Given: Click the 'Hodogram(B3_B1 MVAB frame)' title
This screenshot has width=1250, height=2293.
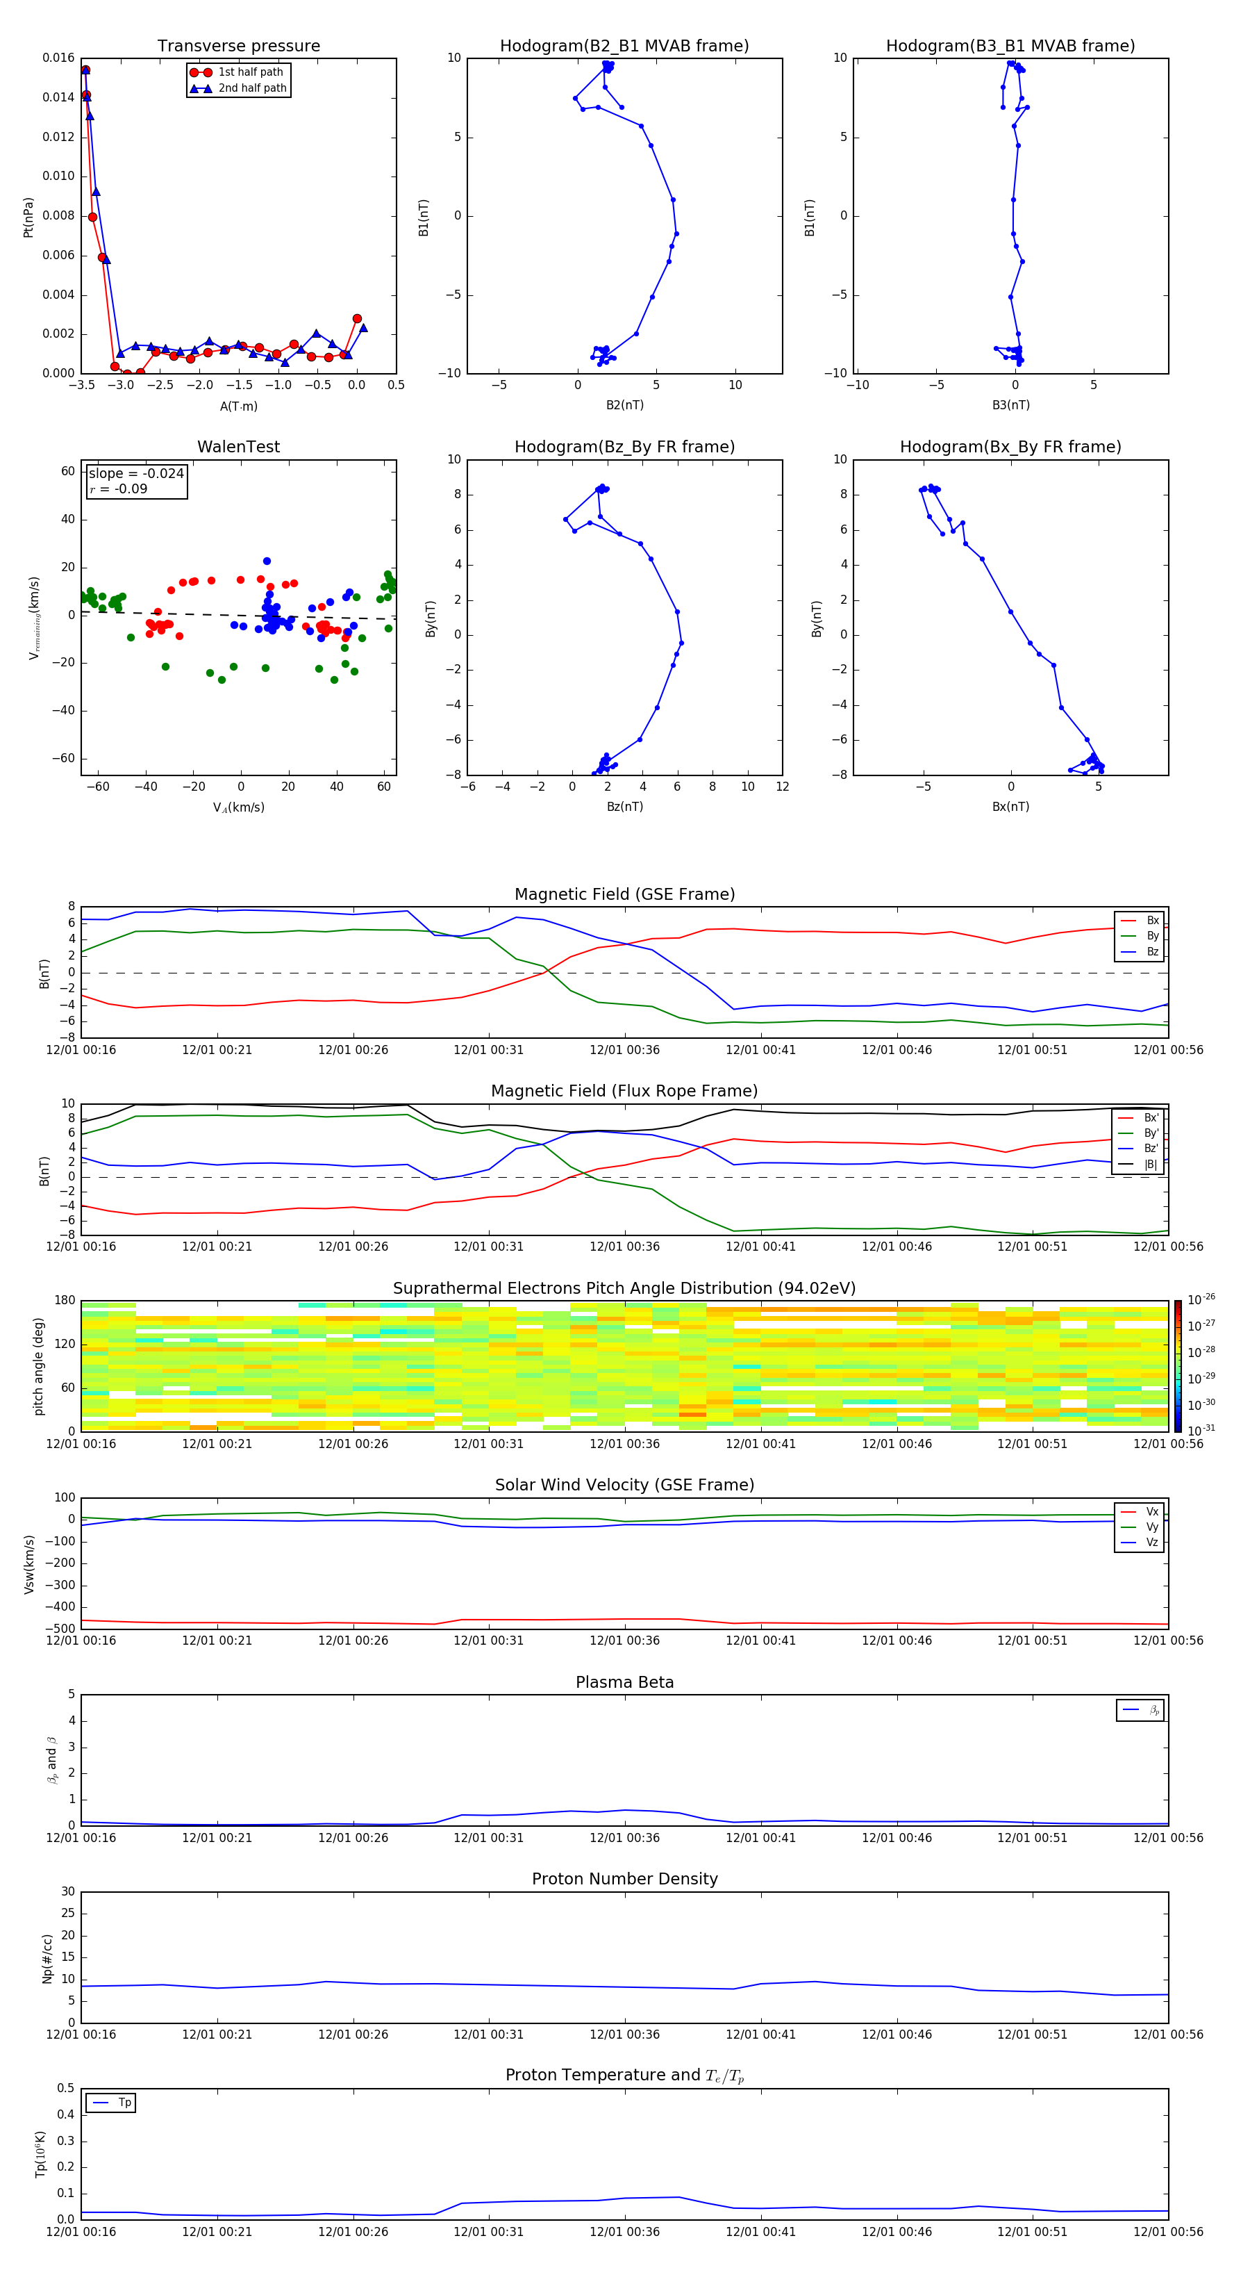Looking at the screenshot, I should tap(1010, 45).
